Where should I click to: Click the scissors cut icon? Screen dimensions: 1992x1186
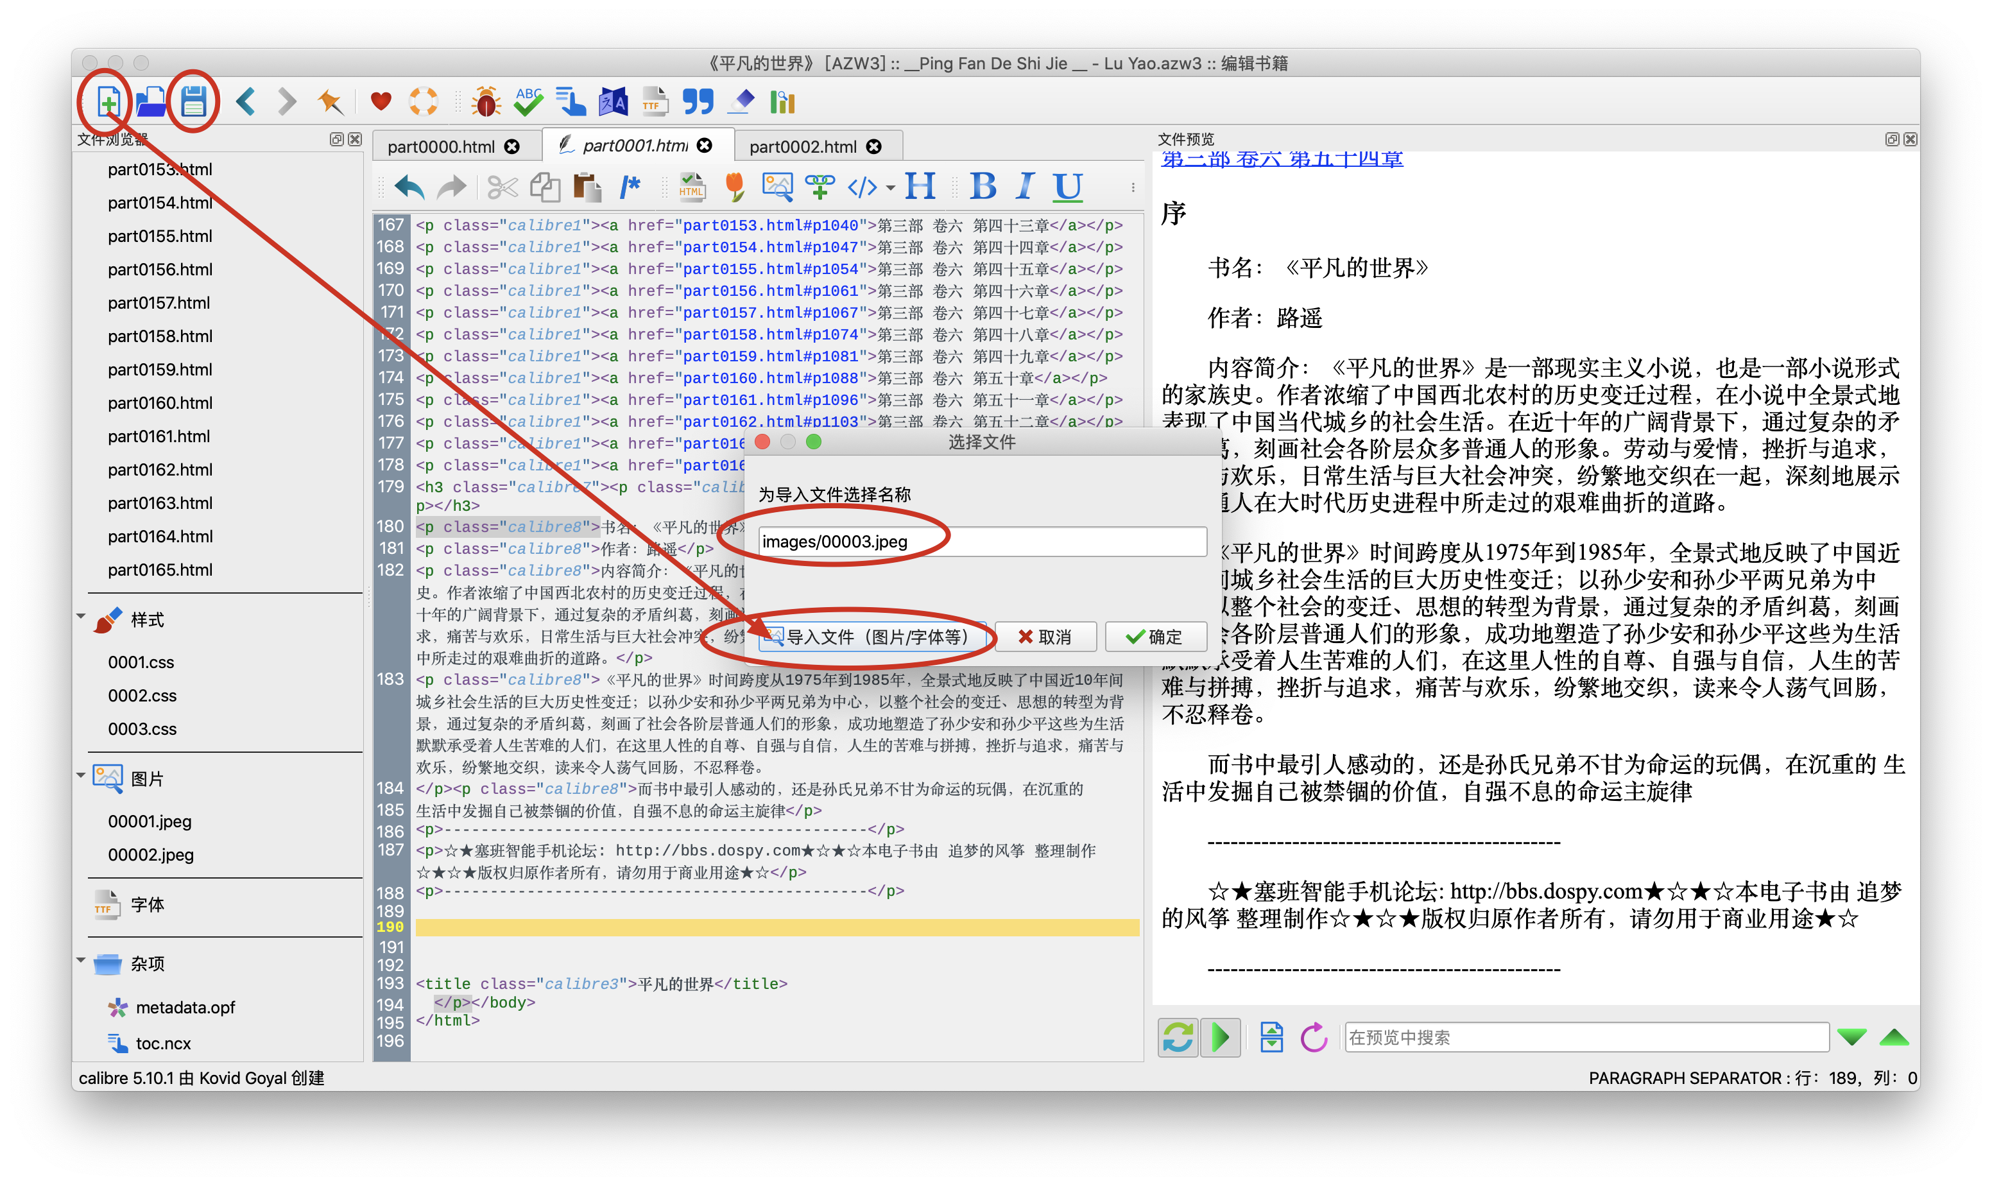coord(502,188)
